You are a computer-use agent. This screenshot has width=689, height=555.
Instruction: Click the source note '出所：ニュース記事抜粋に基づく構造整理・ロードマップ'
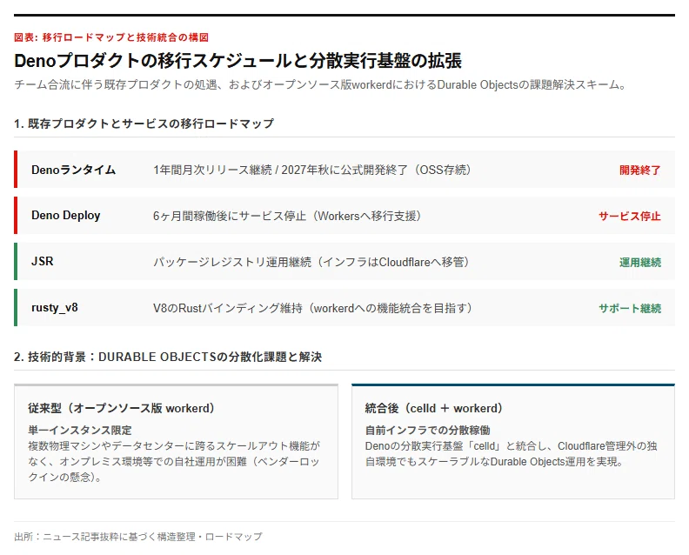(x=138, y=537)
